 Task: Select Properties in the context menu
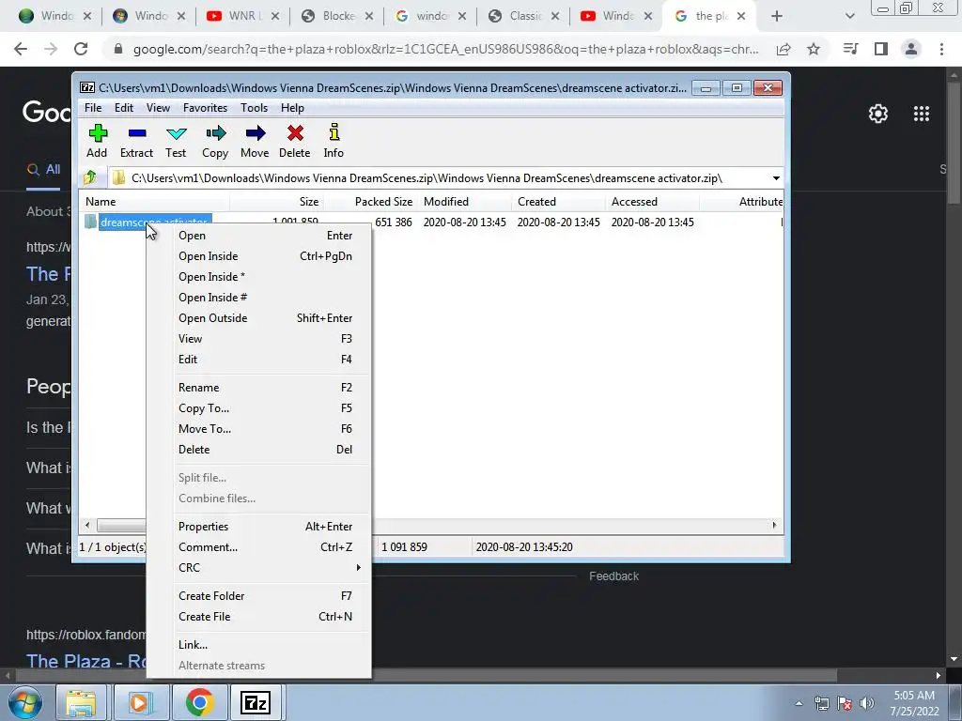pyautogui.click(x=258, y=527)
